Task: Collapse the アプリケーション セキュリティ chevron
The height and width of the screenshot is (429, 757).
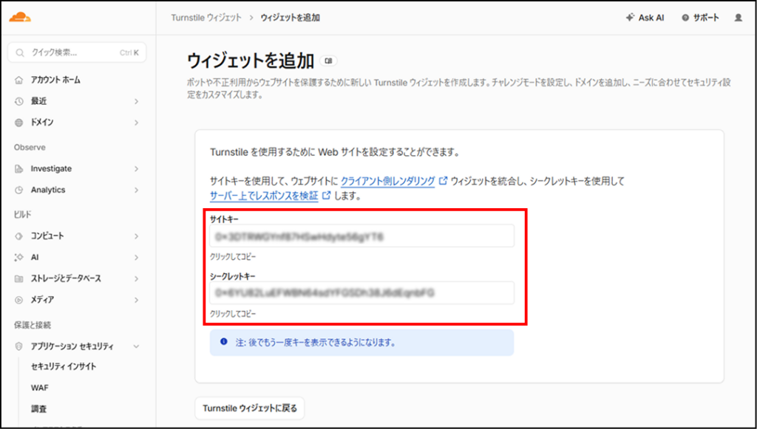Action: tap(136, 346)
